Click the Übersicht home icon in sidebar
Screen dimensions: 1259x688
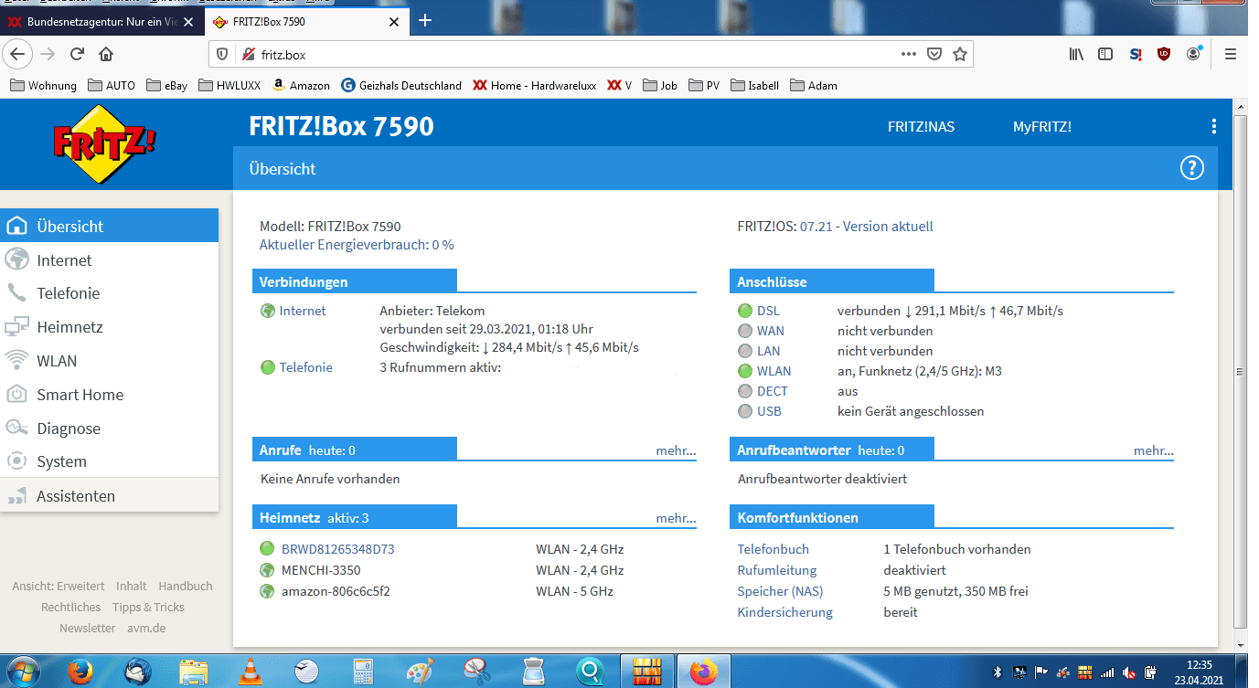[17, 226]
